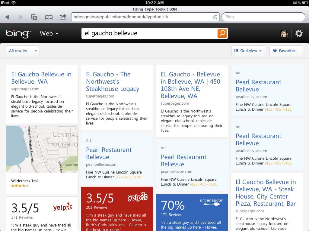Click pearlbellevue.com in top-right ad
309x231 pixels.
click(x=251, y=97)
